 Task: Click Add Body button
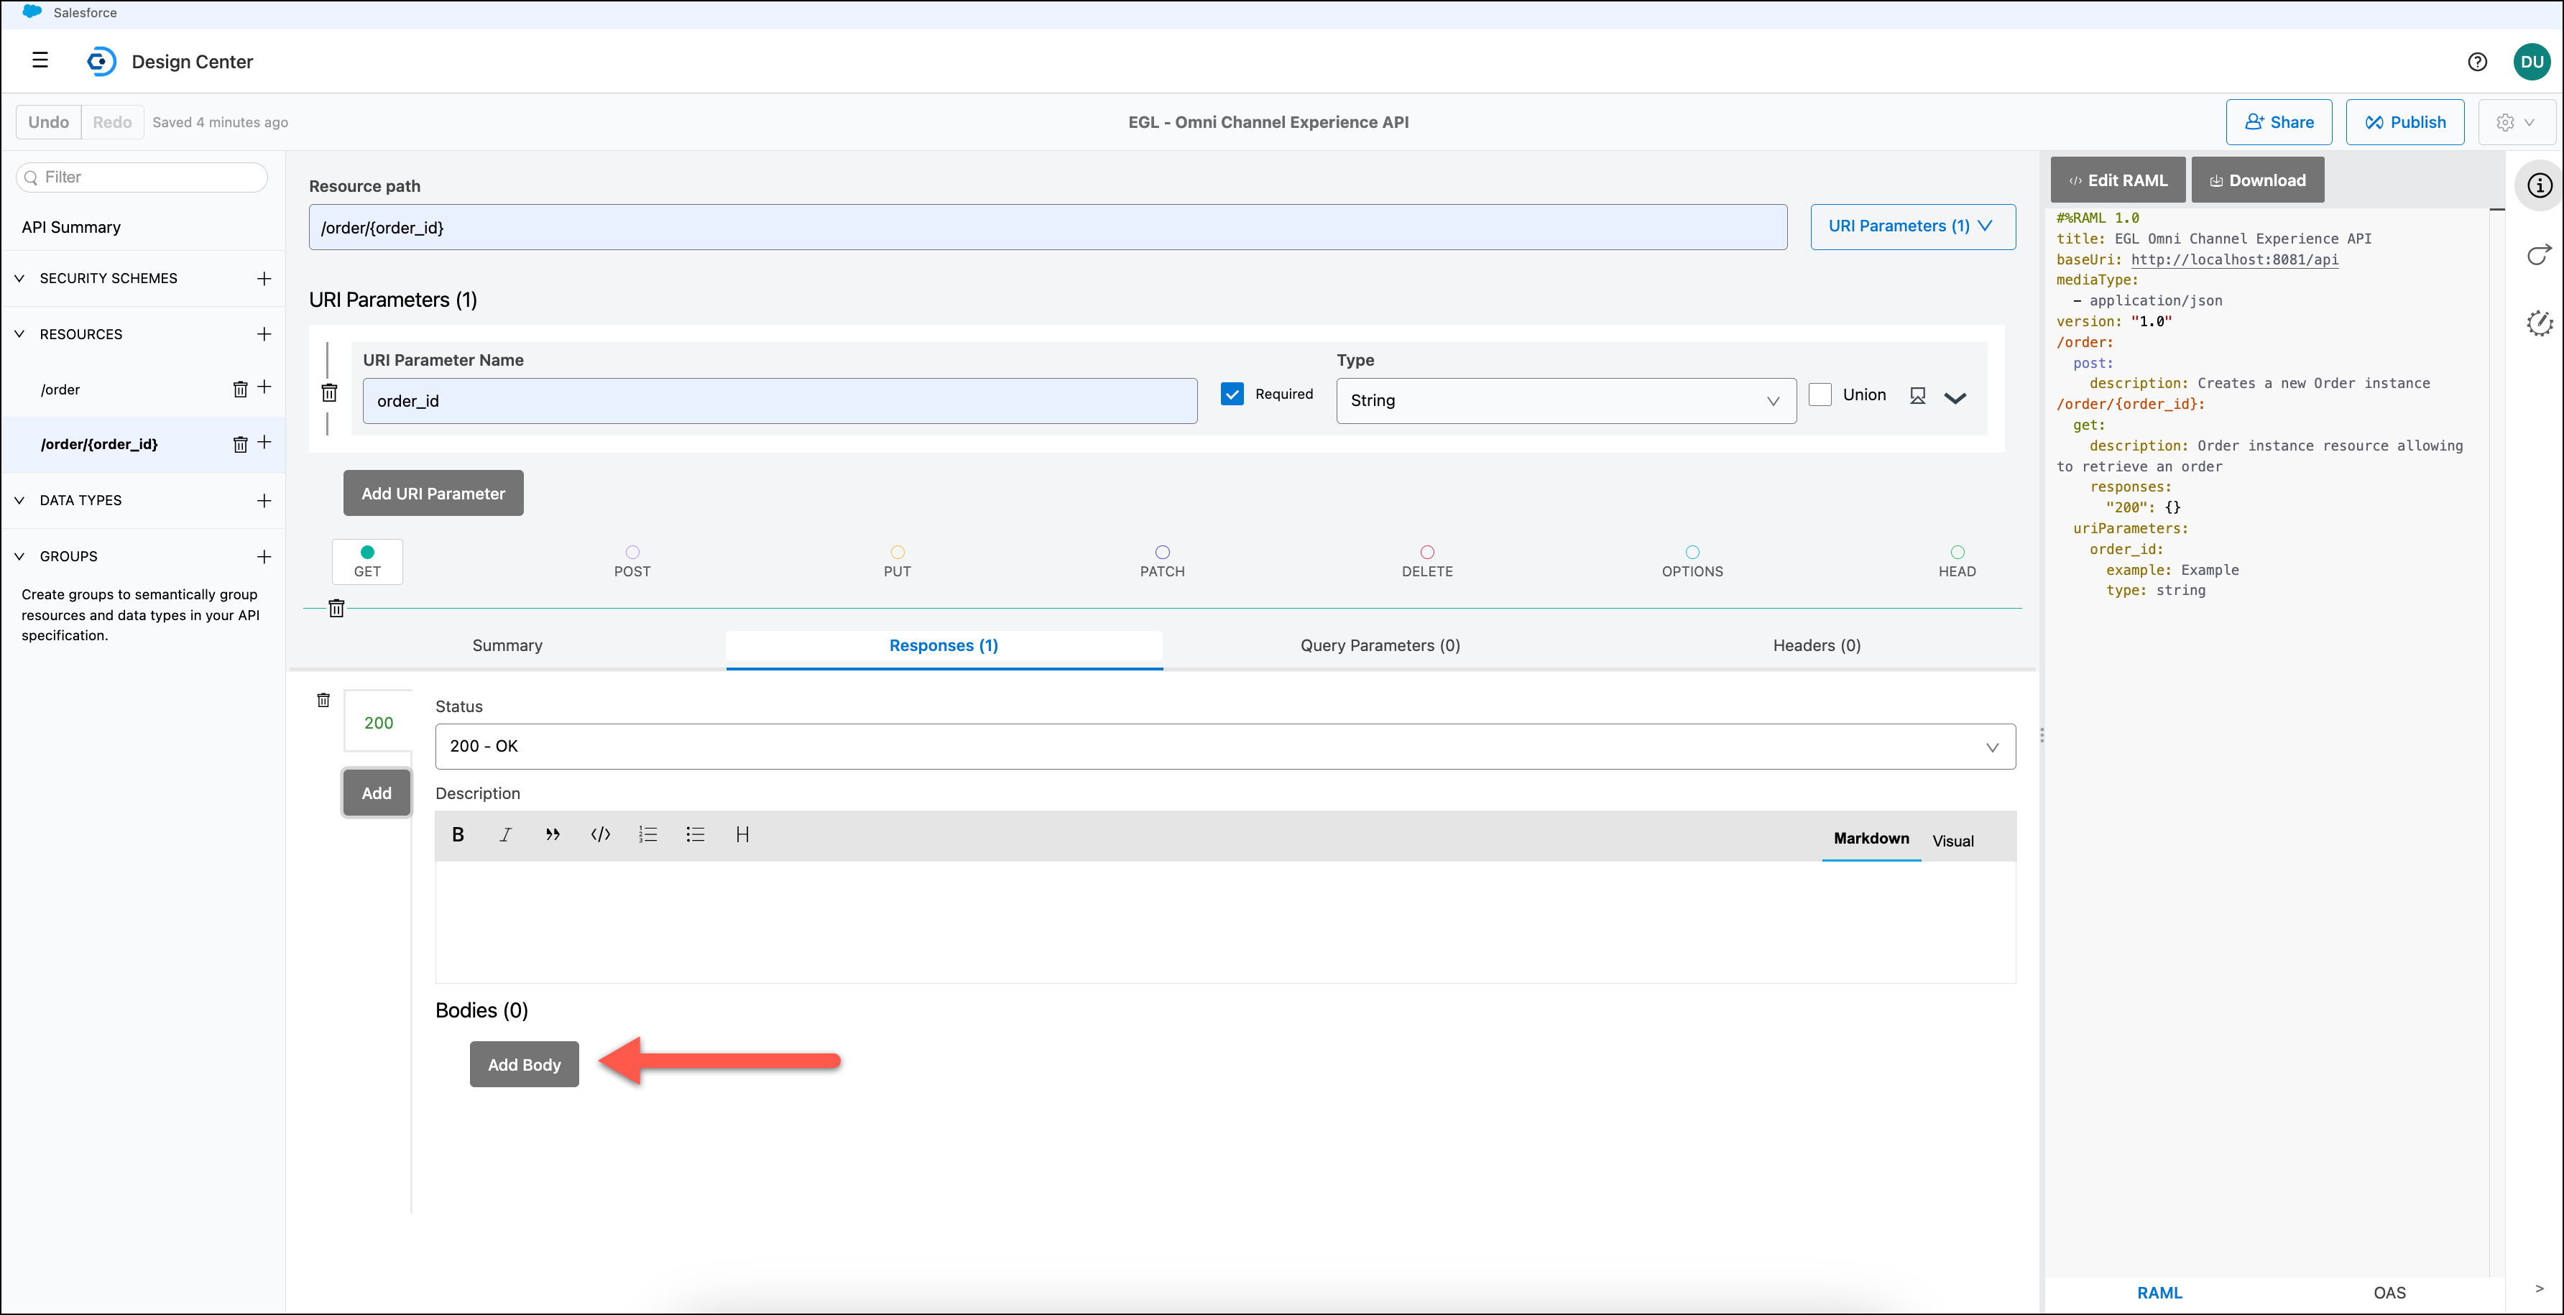(x=523, y=1063)
